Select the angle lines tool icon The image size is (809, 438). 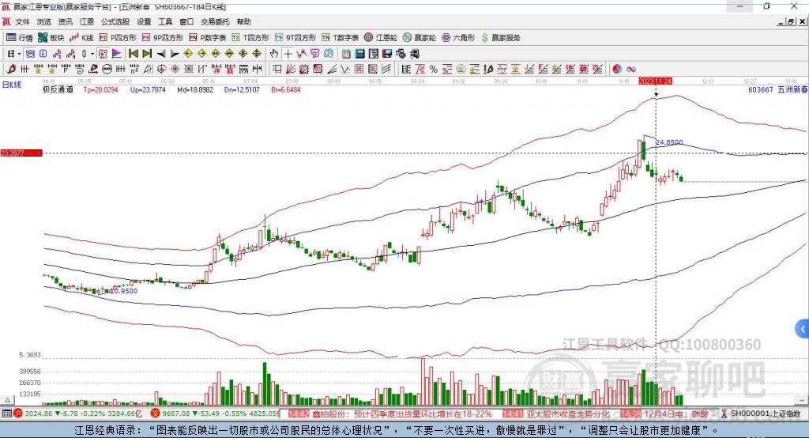(x=332, y=70)
